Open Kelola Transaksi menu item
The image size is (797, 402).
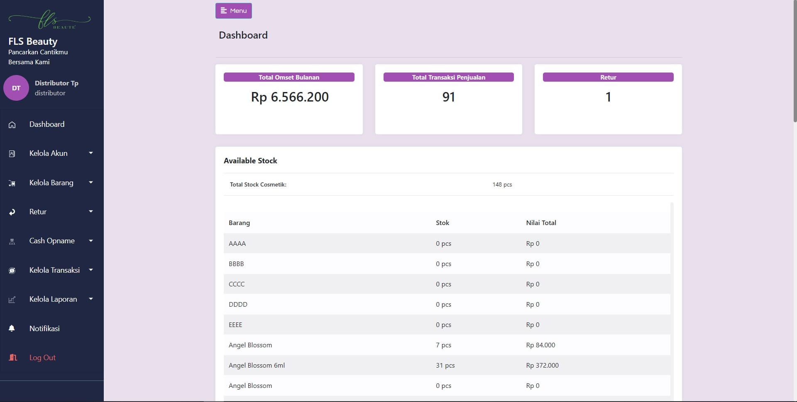(x=54, y=270)
